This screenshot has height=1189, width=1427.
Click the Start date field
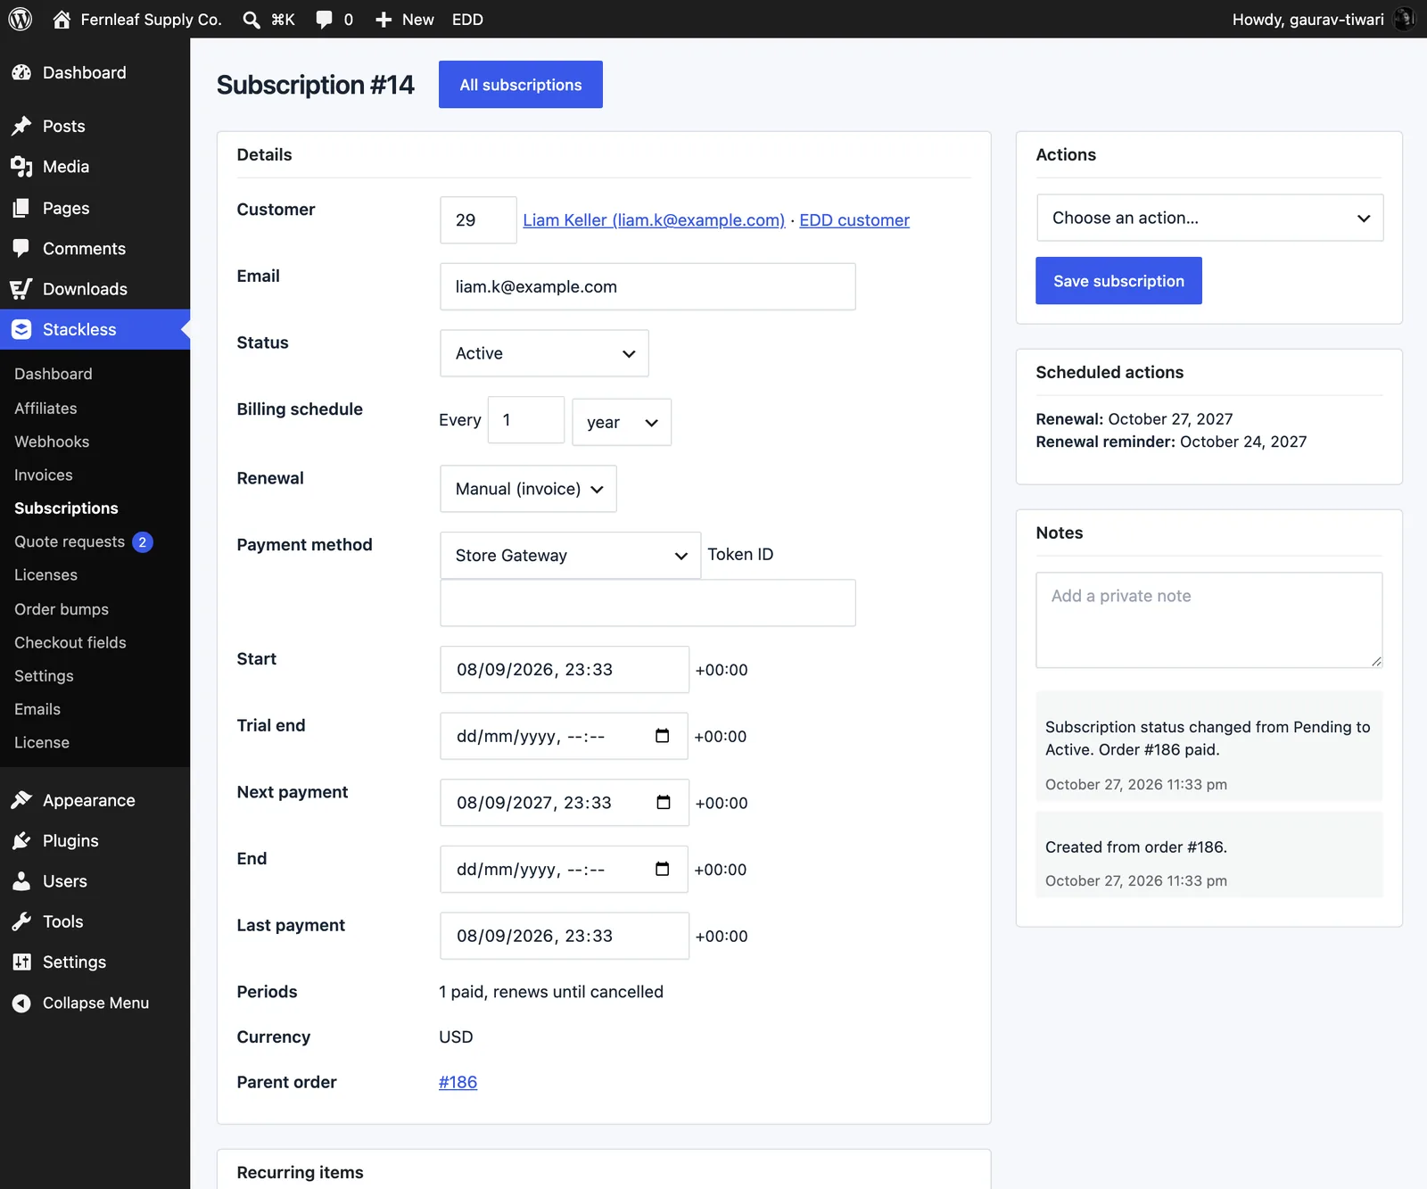click(565, 670)
